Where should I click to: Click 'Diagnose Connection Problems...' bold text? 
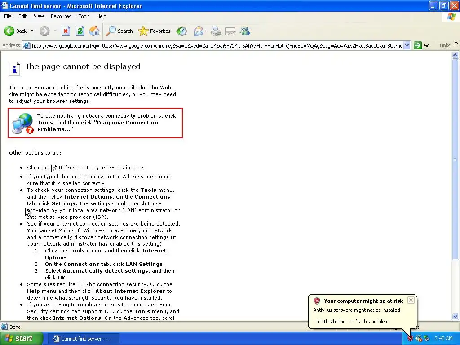97,126
